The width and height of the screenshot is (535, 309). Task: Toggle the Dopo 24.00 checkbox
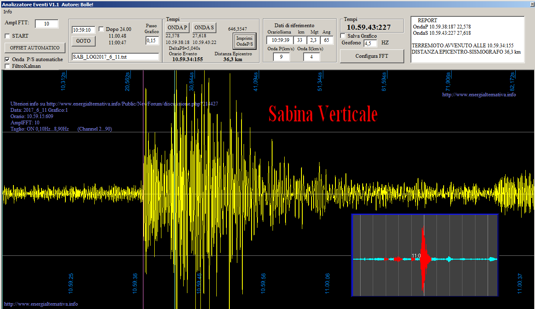click(x=101, y=29)
